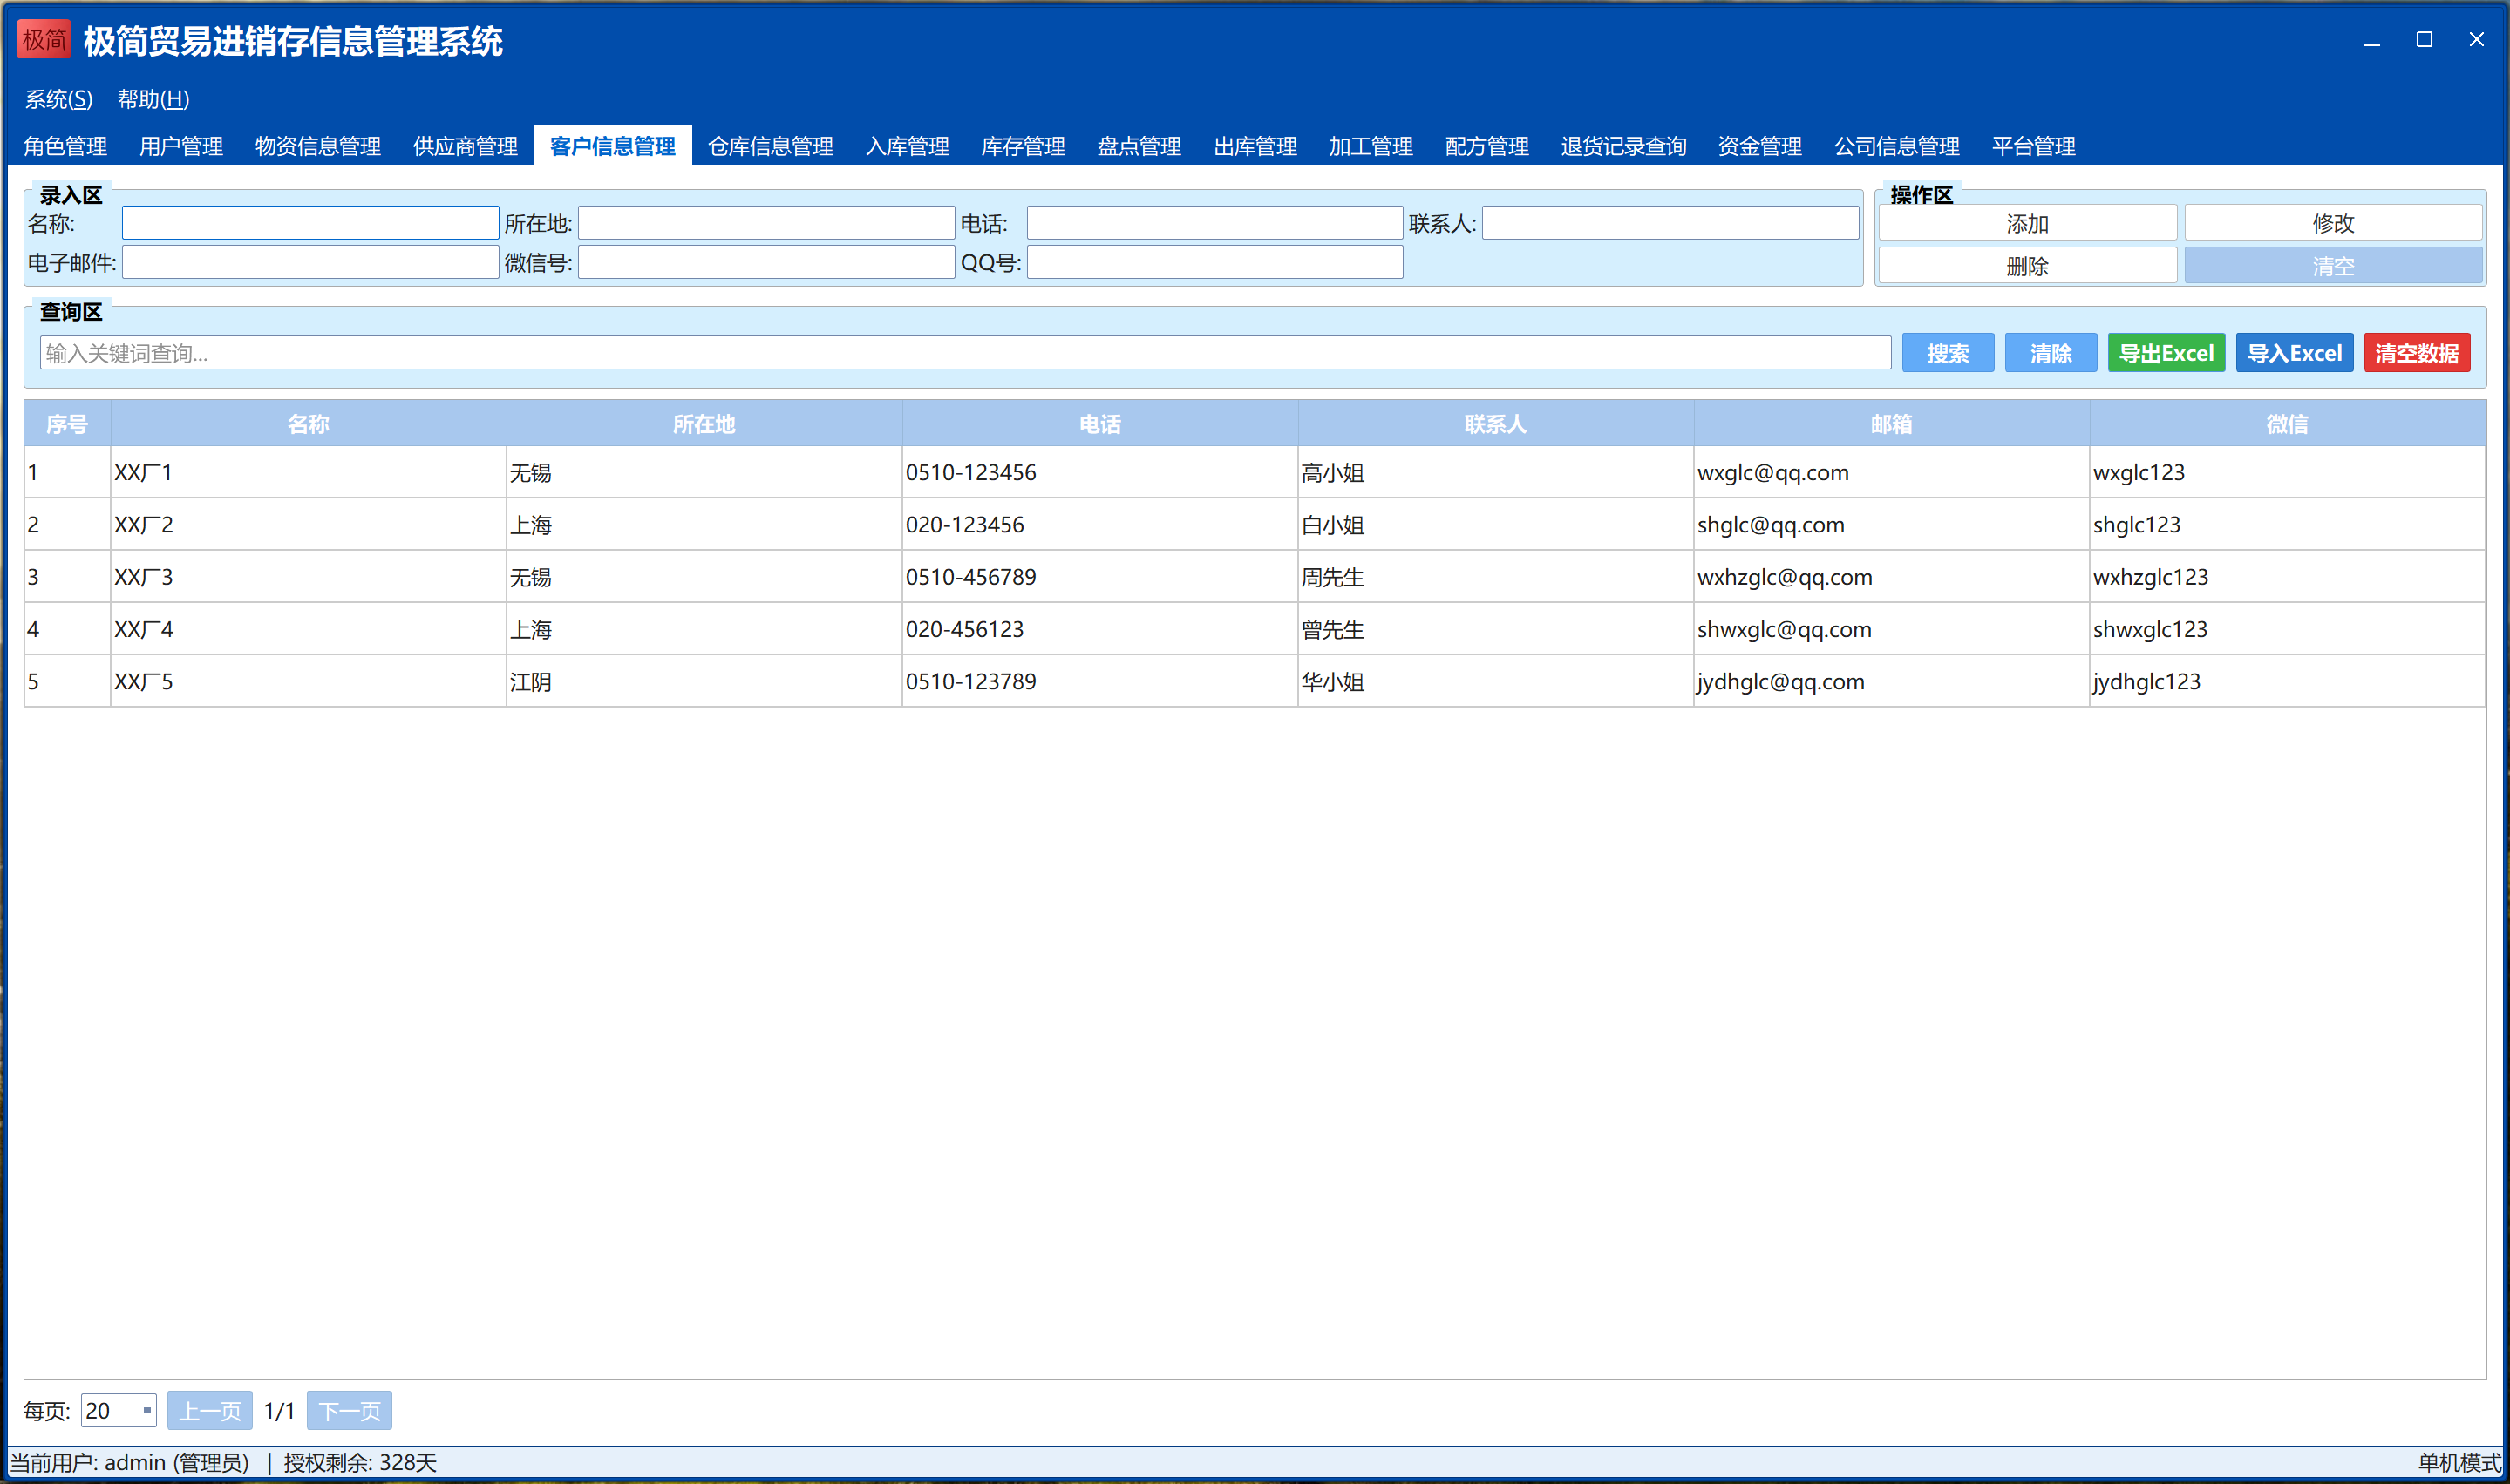This screenshot has width=2510, height=1484.
Task: Sort by the 名称 column header
Action: point(308,424)
